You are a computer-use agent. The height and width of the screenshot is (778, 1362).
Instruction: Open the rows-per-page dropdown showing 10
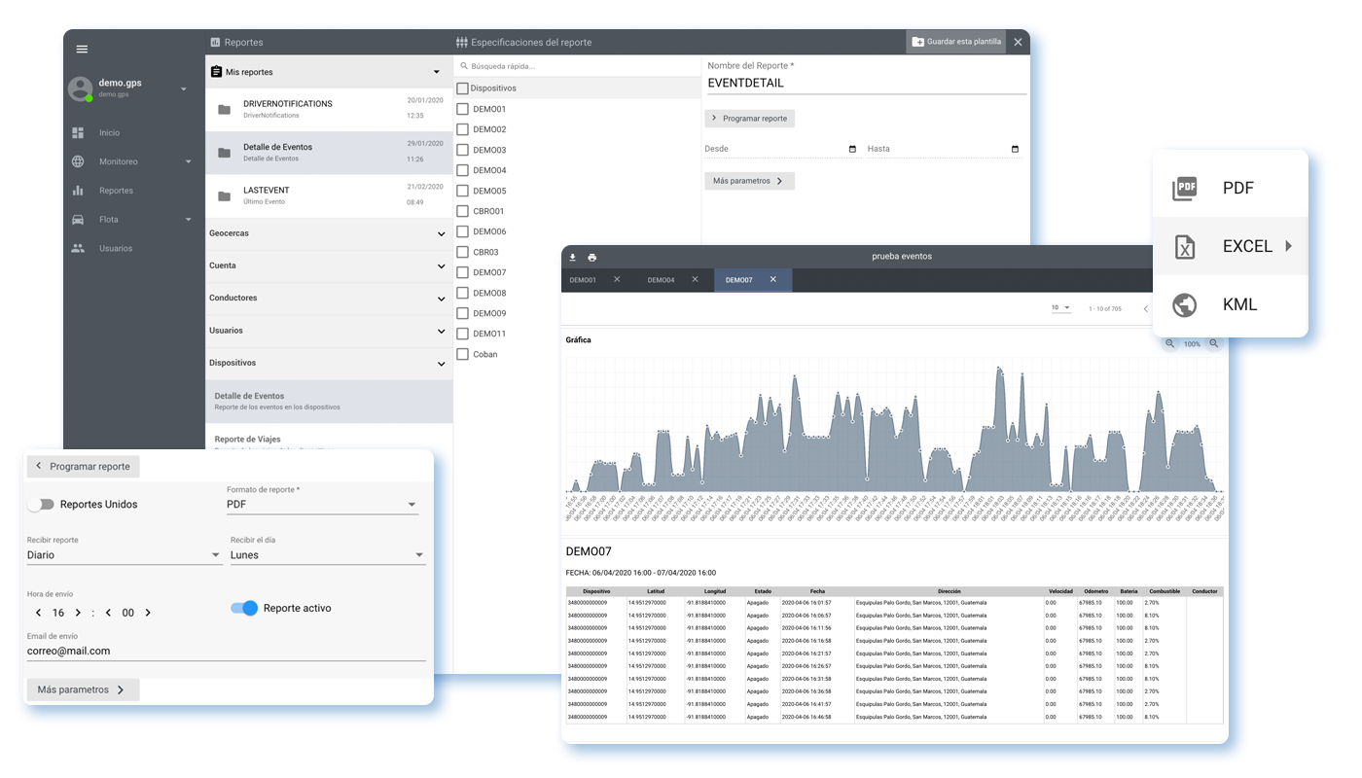pyautogui.click(x=1060, y=308)
